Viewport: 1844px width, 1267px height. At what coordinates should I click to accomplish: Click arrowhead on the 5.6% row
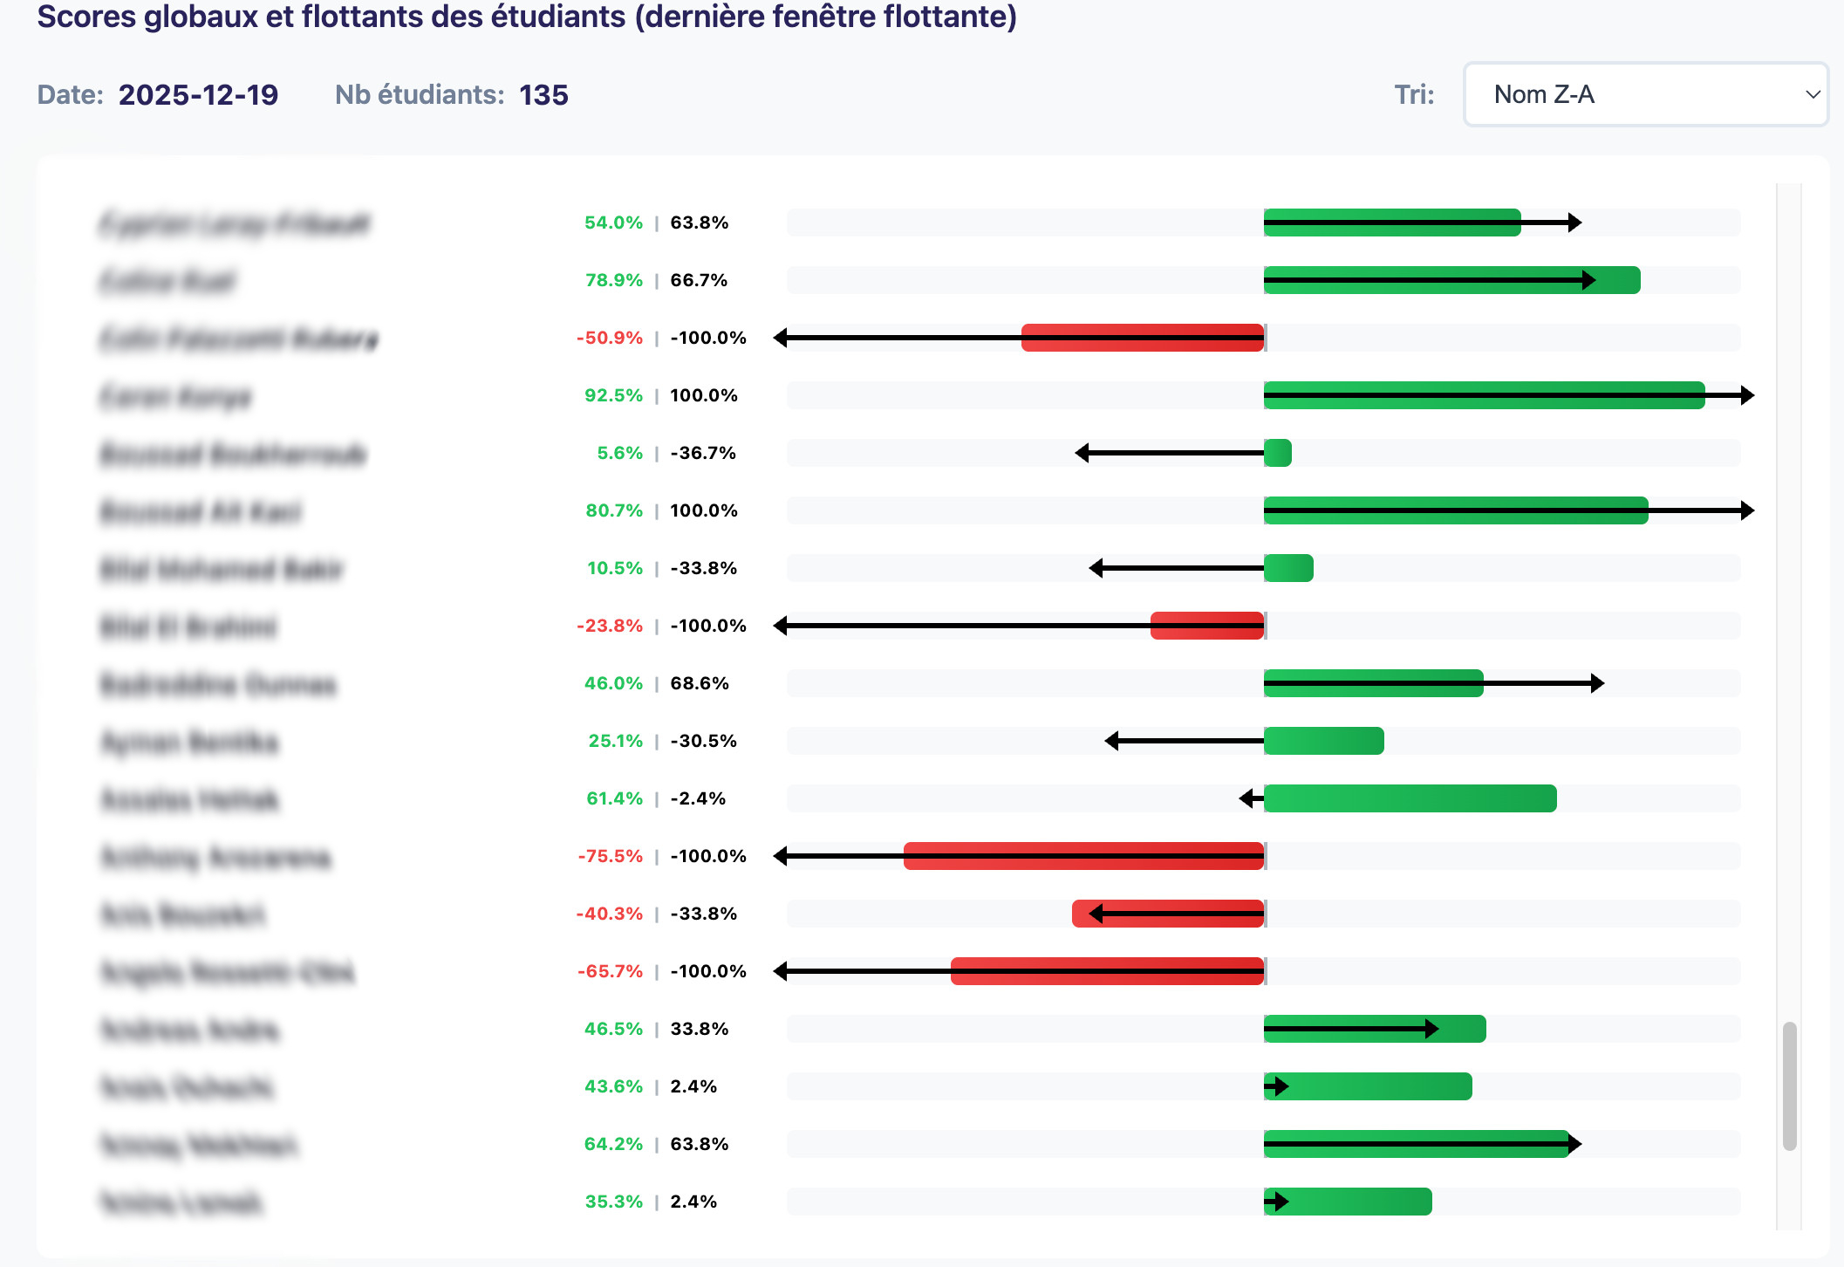coord(1082,453)
